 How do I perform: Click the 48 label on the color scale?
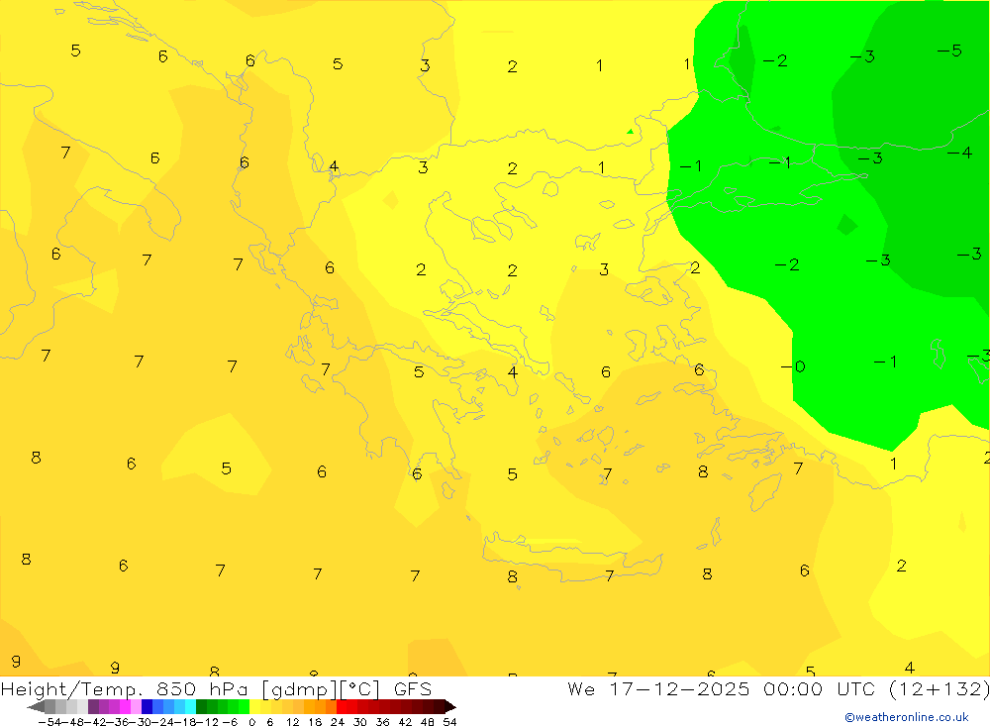428,722
